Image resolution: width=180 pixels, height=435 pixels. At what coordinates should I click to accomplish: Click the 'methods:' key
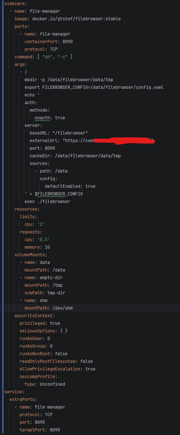[x=39, y=110]
